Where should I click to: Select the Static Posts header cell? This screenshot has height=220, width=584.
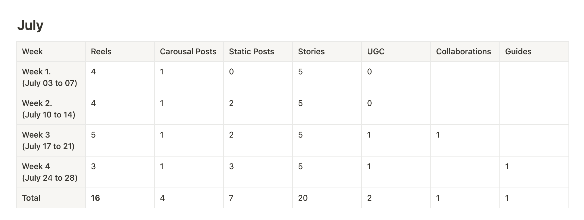pos(258,51)
